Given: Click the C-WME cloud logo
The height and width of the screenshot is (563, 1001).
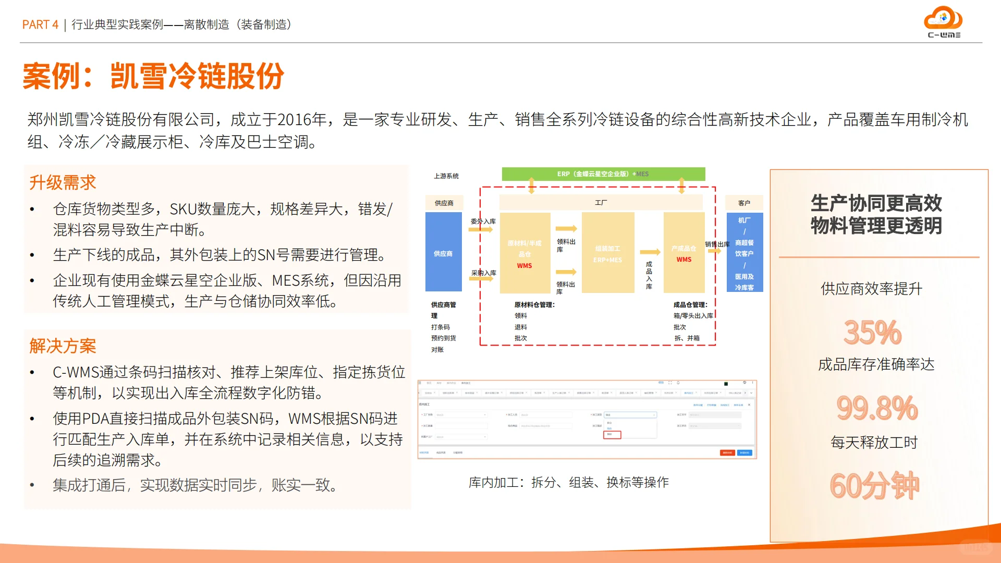Looking at the screenshot, I should (944, 22).
